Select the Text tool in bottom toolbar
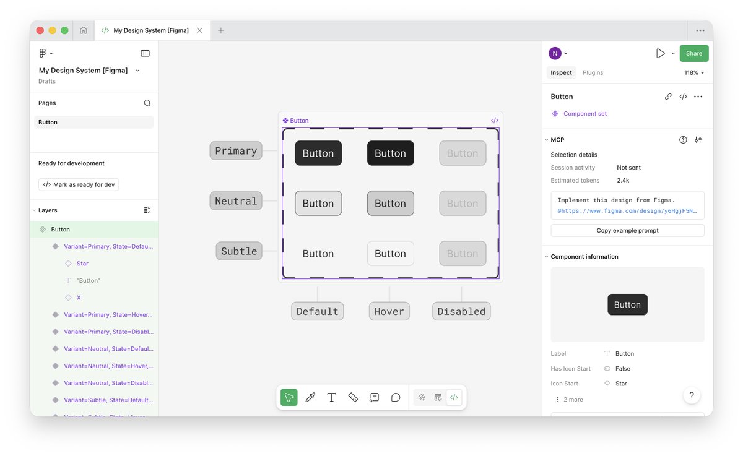Screen dimensions: 743x456 (332, 397)
